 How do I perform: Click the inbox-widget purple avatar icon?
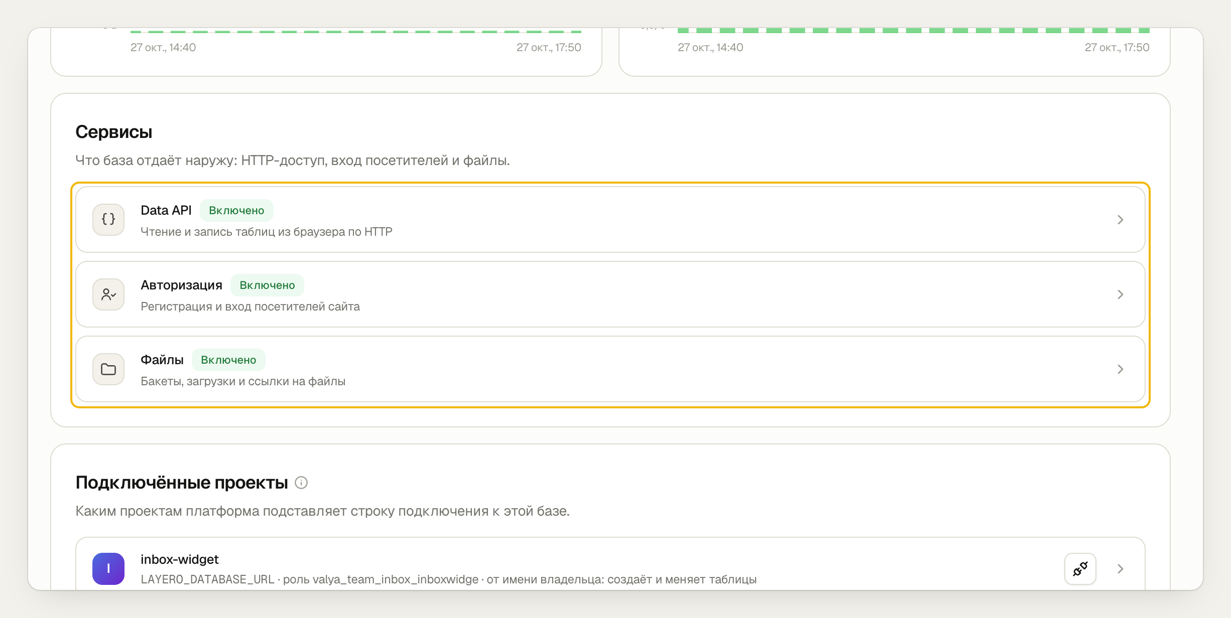pyautogui.click(x=108, y=568)
